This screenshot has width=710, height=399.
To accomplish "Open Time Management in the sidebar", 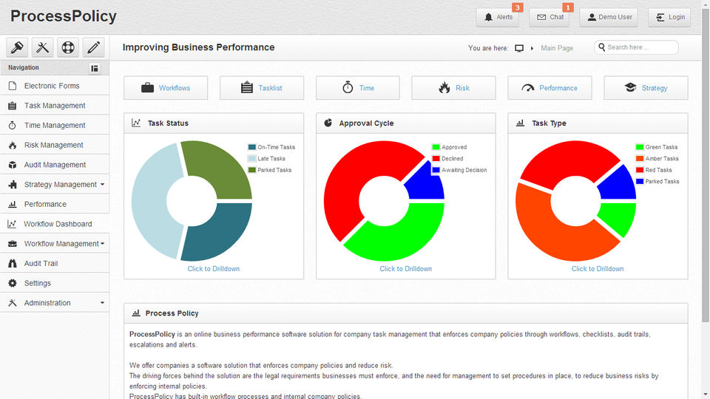I will [x=54, y=126].
